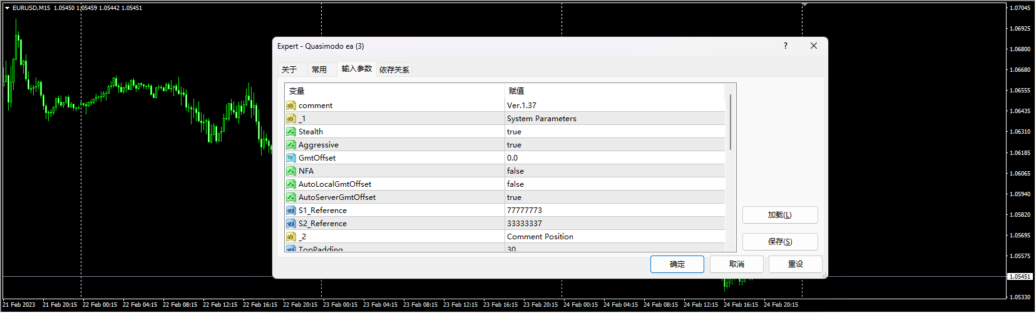1036x313 pixels.
Task: Click the Stealth boolean parameter icon
Action: point(291,132)
